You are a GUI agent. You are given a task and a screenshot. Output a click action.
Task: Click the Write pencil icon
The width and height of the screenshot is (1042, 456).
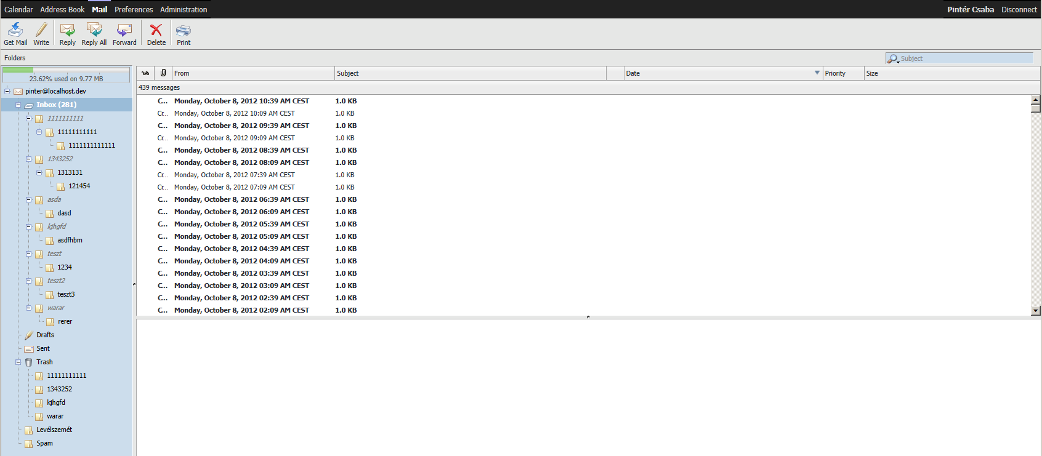[41, 30]
